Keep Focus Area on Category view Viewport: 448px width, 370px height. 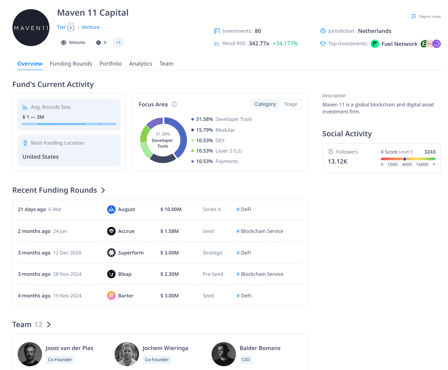[x=265, y=104]
